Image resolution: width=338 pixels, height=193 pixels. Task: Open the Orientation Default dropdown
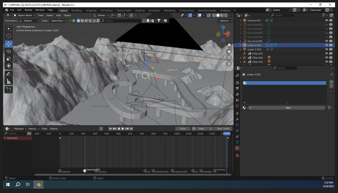coord(29,21)
